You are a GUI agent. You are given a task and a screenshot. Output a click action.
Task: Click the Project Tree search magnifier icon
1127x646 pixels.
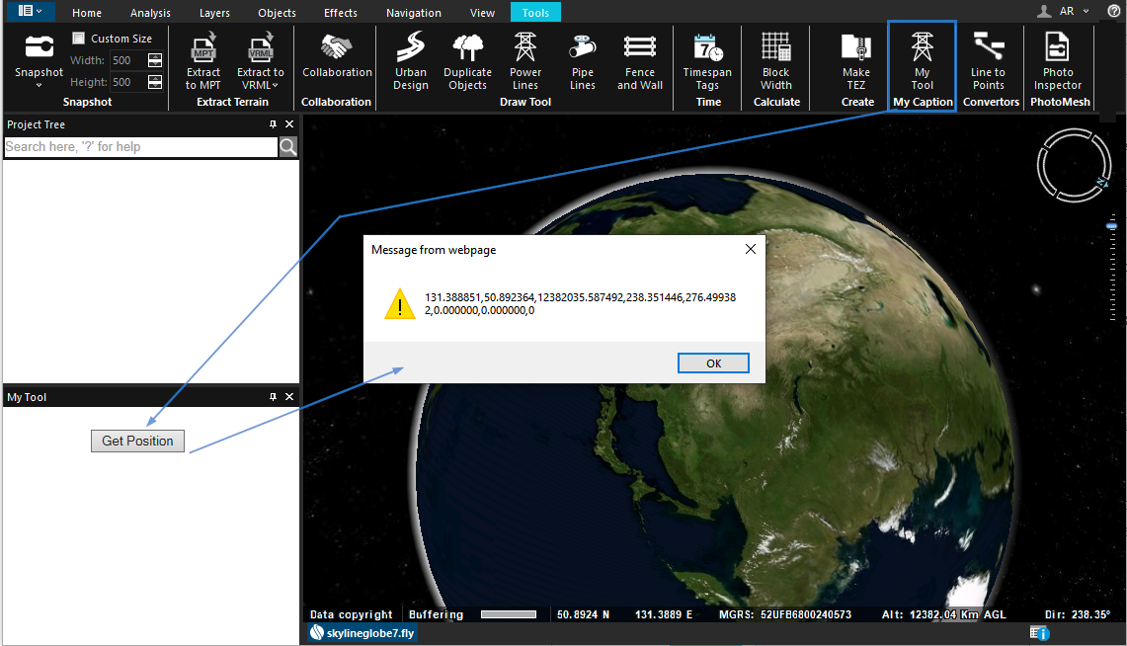tap(288, 147)
